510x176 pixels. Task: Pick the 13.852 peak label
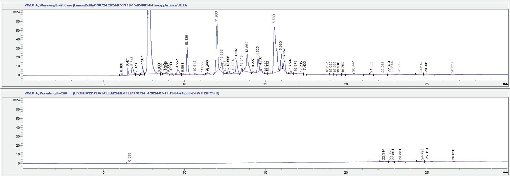[x=247, y=48]
